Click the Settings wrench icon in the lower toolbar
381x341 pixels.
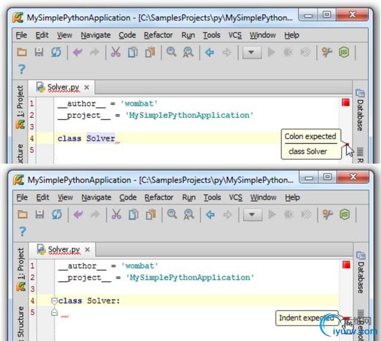(328, 214)
